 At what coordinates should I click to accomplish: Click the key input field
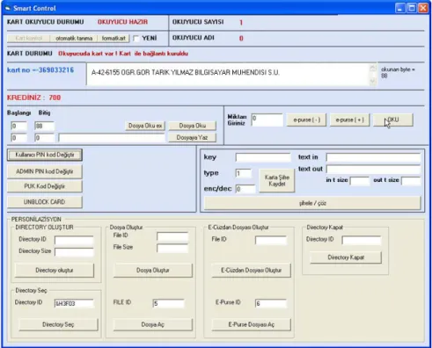click(263, 157)
